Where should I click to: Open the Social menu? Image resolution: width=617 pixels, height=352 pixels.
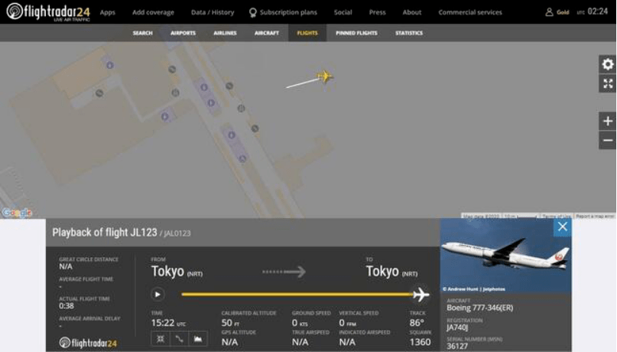pos(343,12)
